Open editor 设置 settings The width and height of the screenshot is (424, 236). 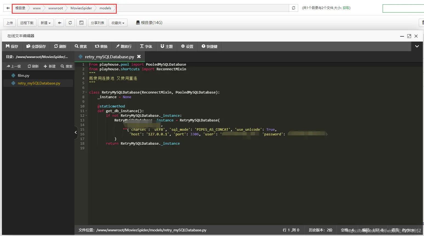point(187,46)
